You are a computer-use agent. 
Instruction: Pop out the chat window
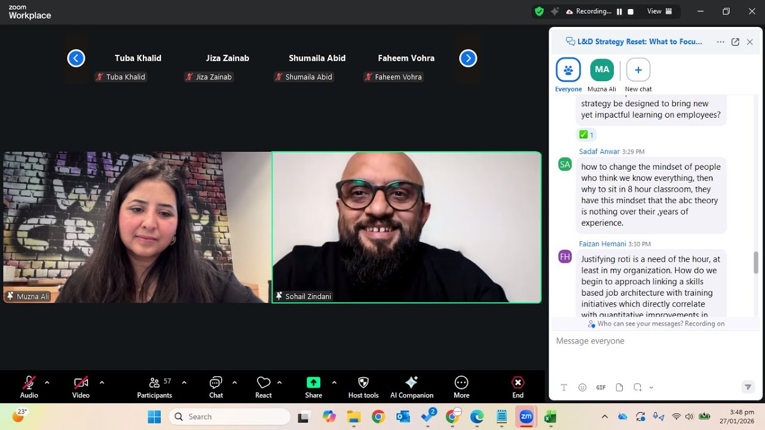point(735,42)
